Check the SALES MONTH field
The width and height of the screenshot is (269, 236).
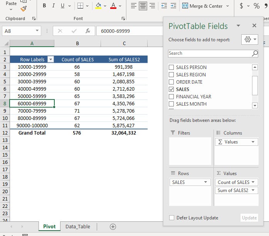pyautogui.click(x=171, y=104)
